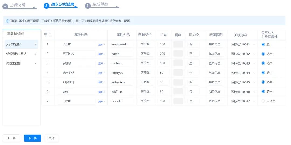291x145 pixels.
Task: Remove 岗位主数据 with its x icon
Action: (36, 63)
